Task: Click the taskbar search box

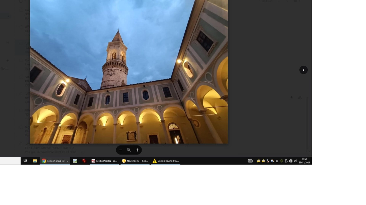Action: click(10, 161)
